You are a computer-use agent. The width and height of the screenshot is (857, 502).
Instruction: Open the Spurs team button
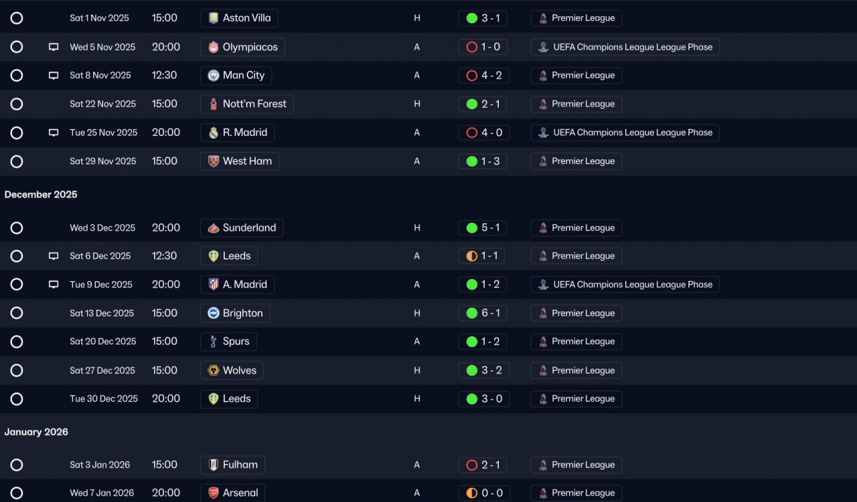pyautogui.click(x=228, y=341)
